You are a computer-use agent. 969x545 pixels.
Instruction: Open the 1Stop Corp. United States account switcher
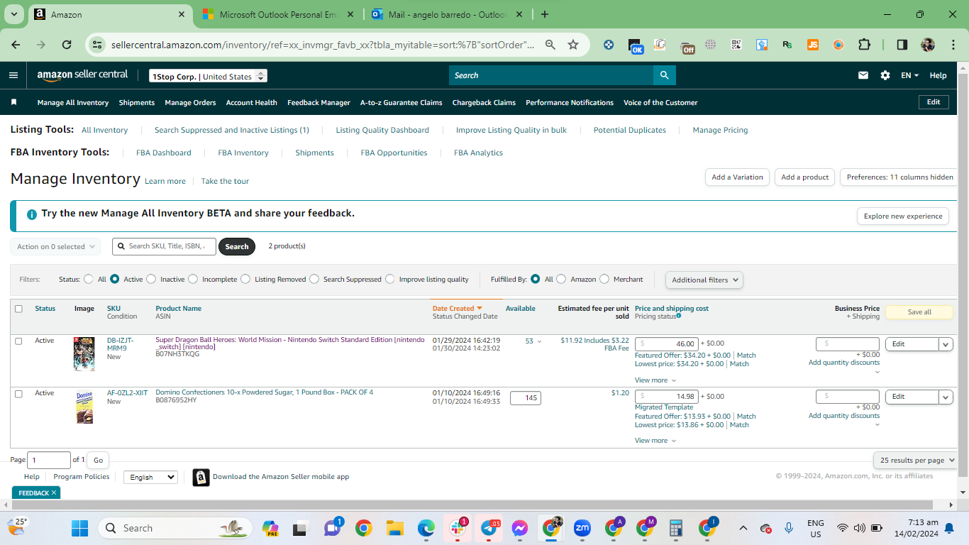coord(209,76)
